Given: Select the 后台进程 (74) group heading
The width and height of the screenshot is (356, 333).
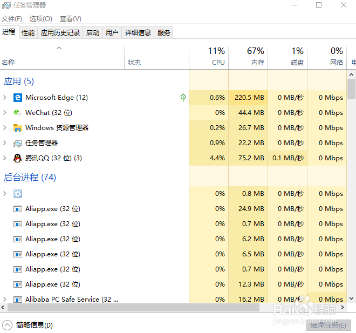Looking at the screenshot, I should pos(30,178).
